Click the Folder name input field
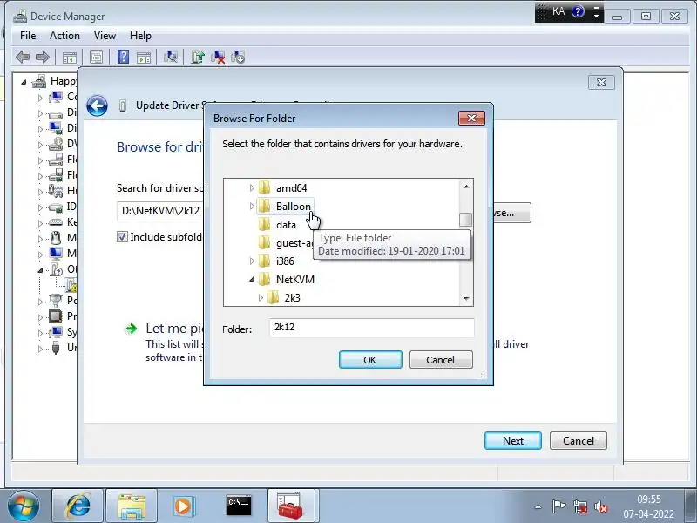 click(x=372, y=328)
